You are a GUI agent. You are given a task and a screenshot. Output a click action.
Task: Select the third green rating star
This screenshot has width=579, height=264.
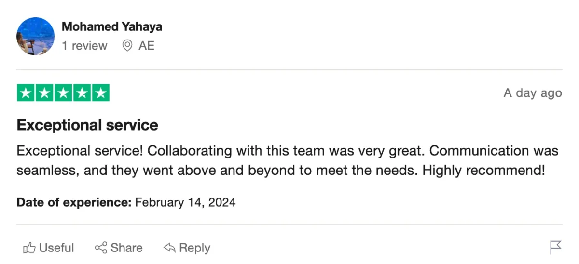pos(63,93)
